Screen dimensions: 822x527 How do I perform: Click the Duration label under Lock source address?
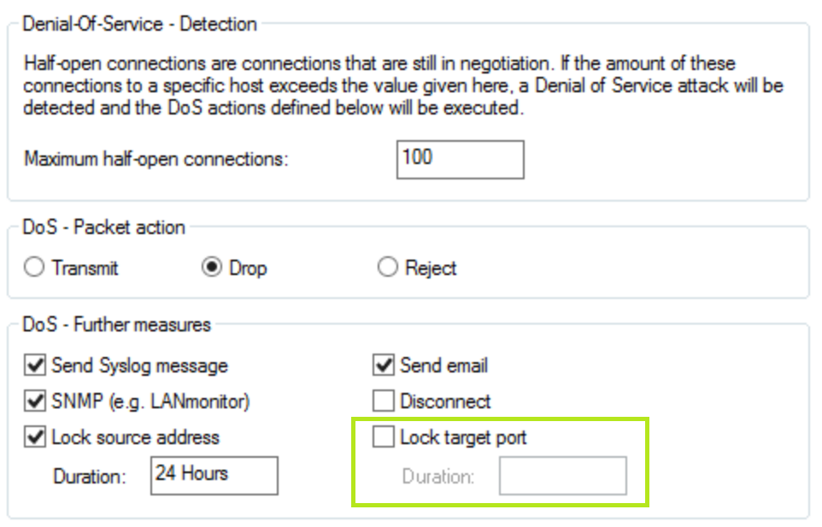[89, 477]
